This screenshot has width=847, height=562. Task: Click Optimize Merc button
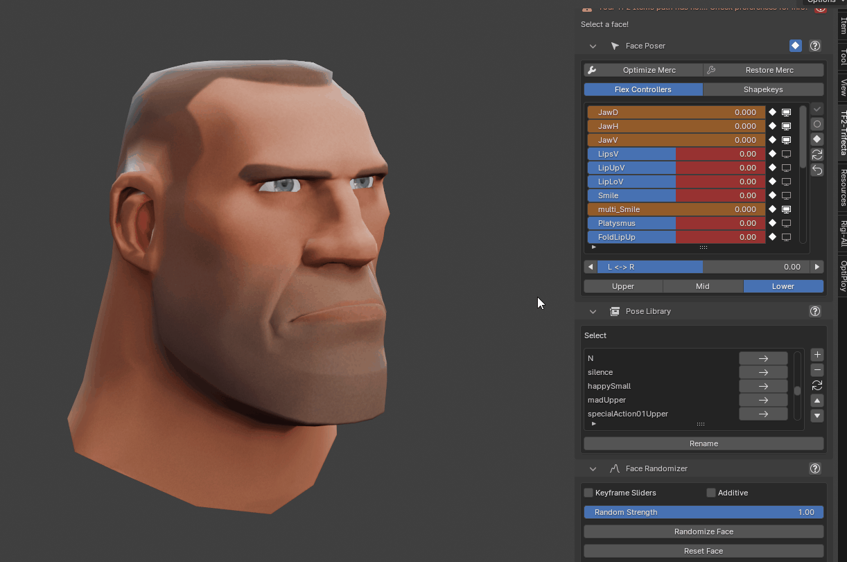[643, 70]
